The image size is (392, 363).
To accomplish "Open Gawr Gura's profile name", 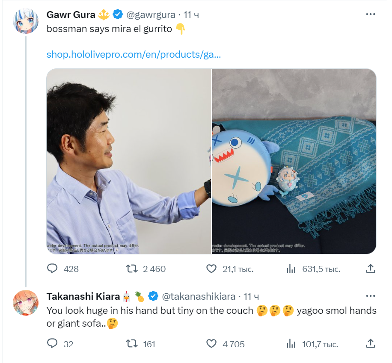I will pyautogui.click(x=71, y=15).
